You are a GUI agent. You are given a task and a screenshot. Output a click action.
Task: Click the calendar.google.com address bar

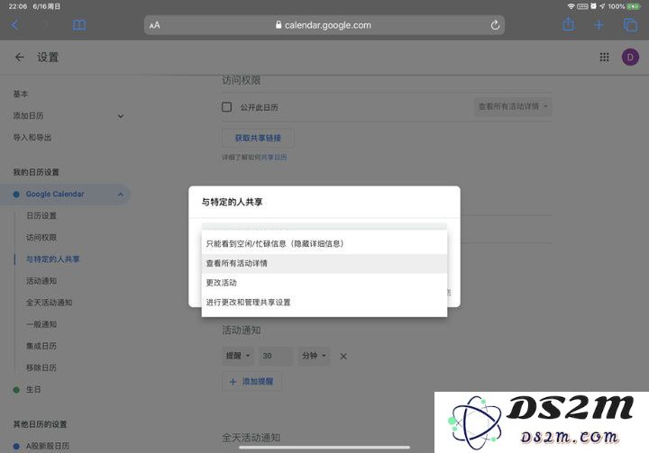pos(324,25)
